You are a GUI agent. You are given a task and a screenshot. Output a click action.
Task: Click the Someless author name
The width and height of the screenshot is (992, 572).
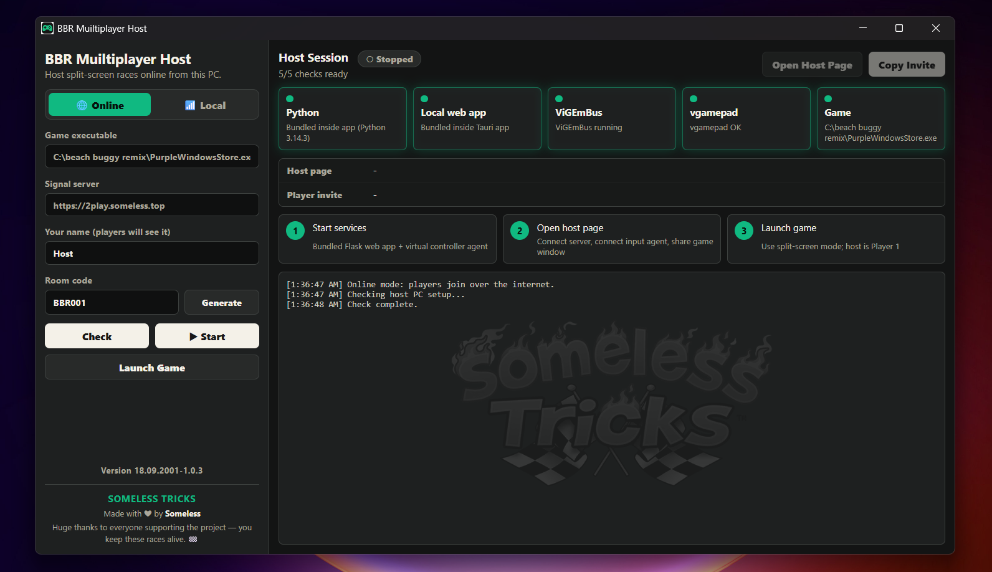click(x=183, y=513)
